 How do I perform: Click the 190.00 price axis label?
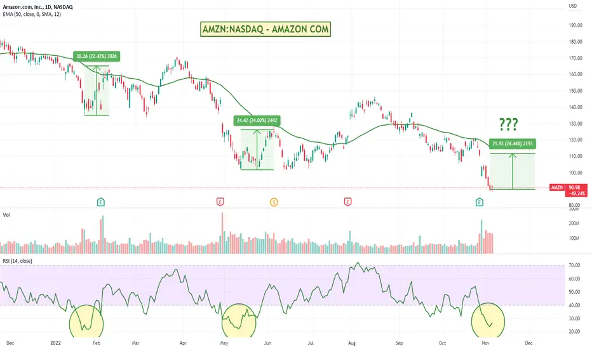pyautogui.click(x=575, y=25)
